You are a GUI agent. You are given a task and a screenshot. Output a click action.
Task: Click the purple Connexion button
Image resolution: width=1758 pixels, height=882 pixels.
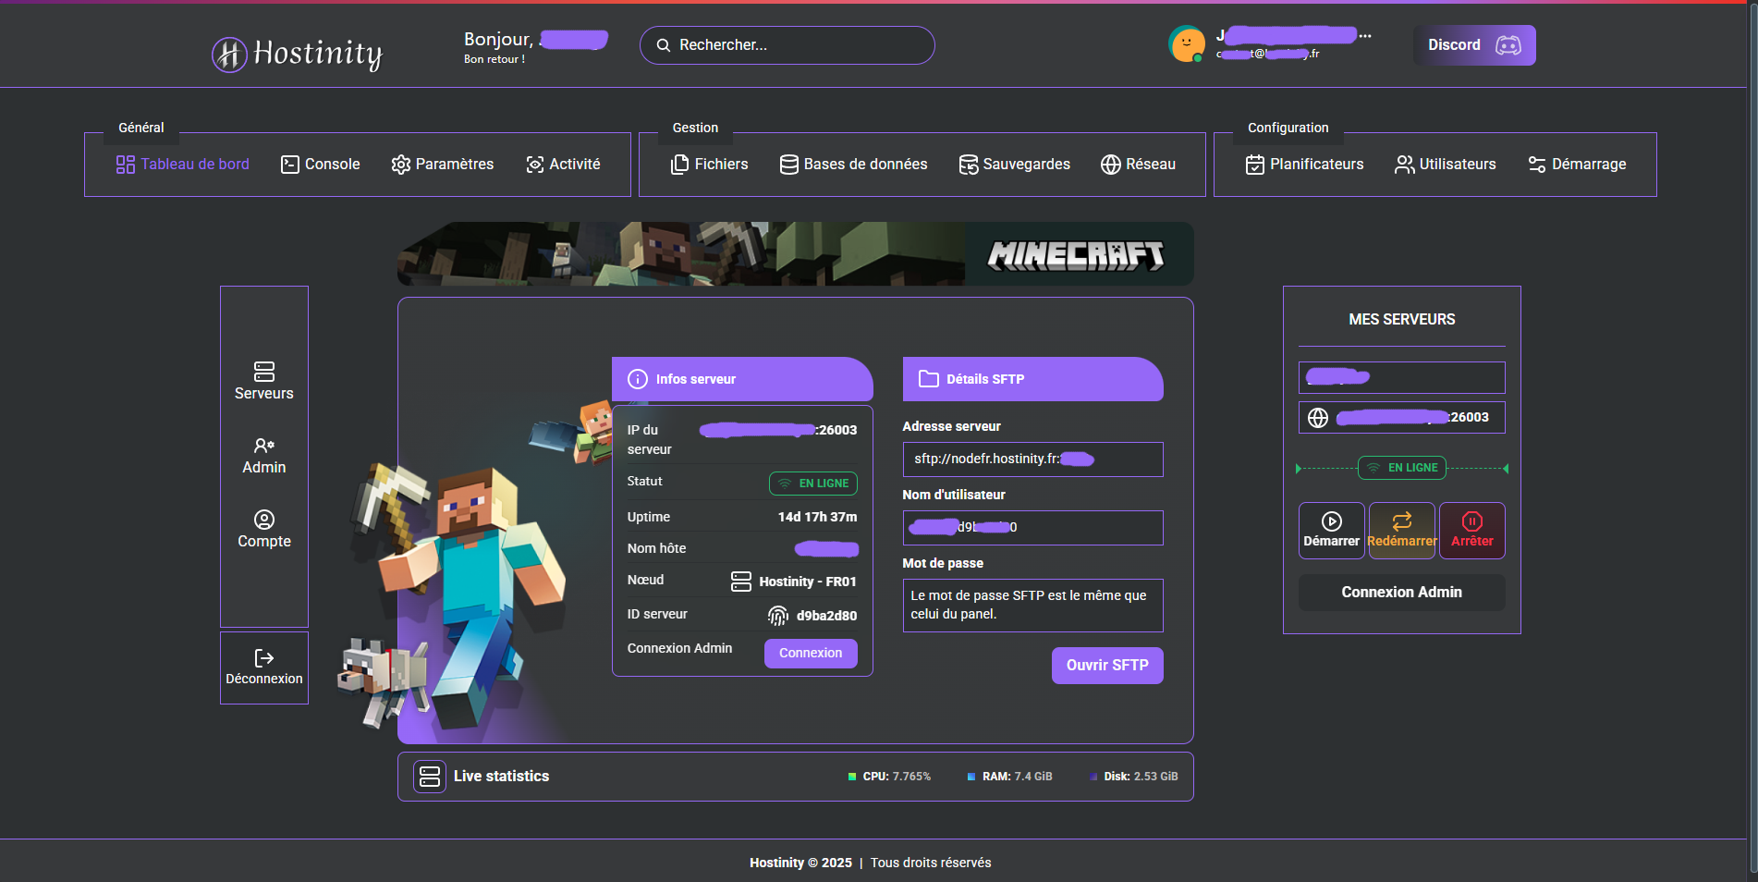click(810, 653)
